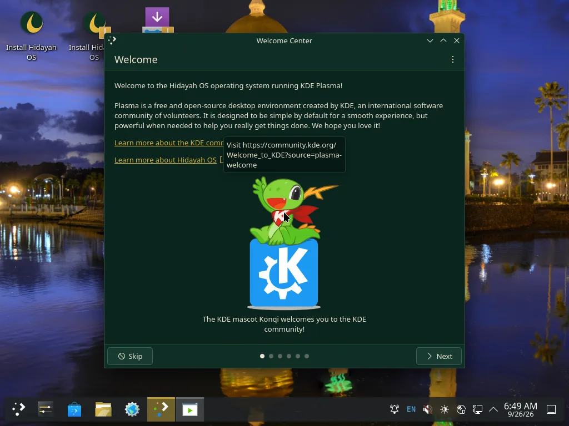The image size is (569, 426).
Task: Jump to fourth page indicator dot
Action: pyautogui.click(x=289, y=356)
